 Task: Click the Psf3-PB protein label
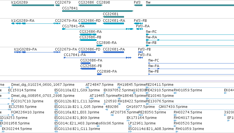pos(144,49)
